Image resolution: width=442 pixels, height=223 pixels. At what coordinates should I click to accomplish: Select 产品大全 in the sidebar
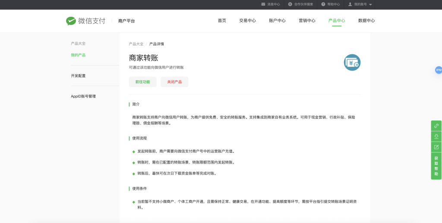pos(78,43)
